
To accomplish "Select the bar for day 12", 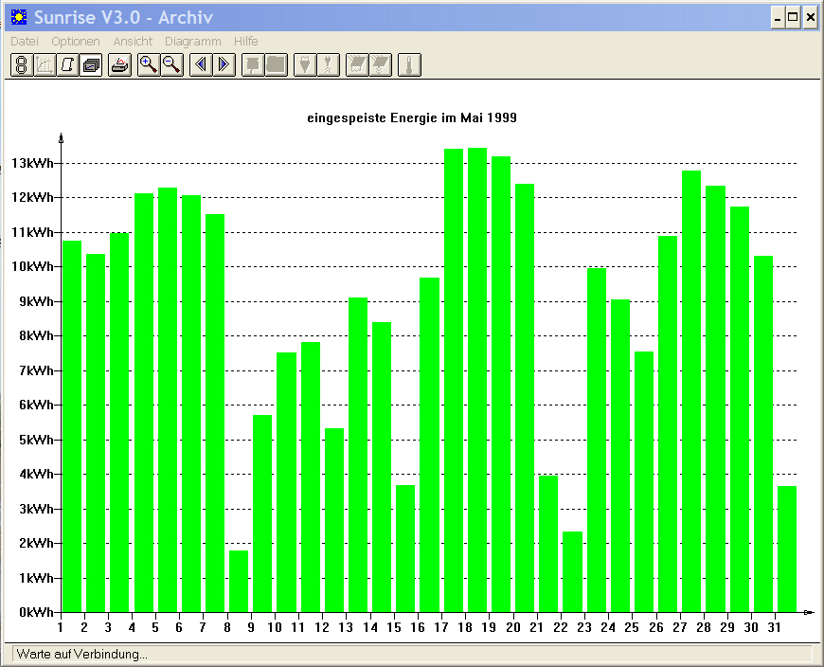I will pyautogui.click(x=334, y=520).
